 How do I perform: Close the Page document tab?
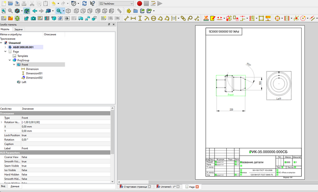tap(198, 187)
